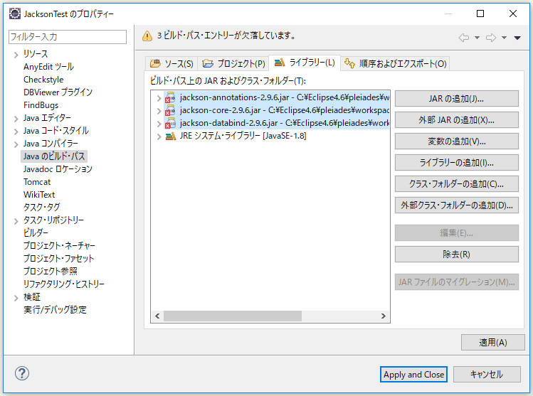The image size is (533, 396).
Task: Click 外部クラス・フォルダーの追加(D)... button
Action: point(457,205)
